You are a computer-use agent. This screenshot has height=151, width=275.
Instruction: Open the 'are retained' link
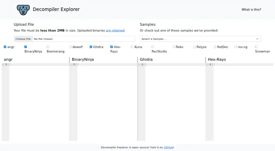coord(115,31)
